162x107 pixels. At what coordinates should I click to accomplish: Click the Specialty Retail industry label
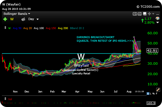81,74
